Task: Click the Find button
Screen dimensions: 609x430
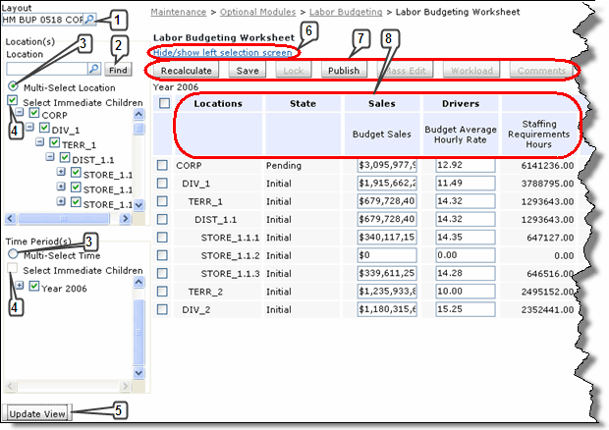Action: tap(119, 70)
